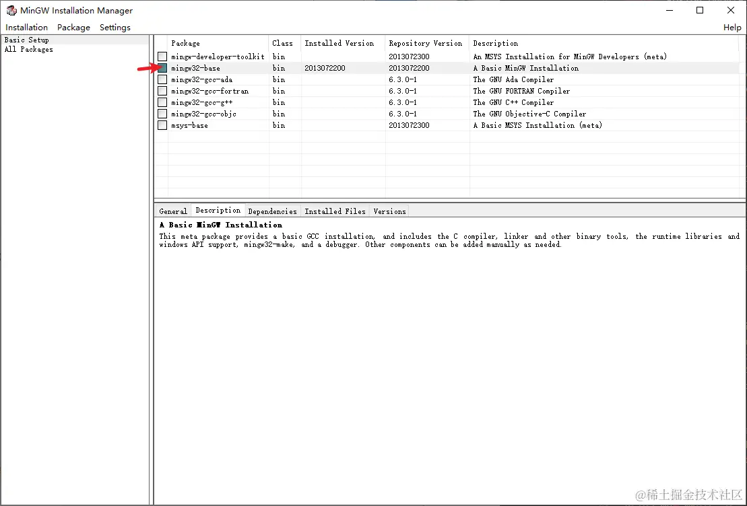
Task: Mark the mingw32-gcc-ada checkbox
Action: point(162,79)
